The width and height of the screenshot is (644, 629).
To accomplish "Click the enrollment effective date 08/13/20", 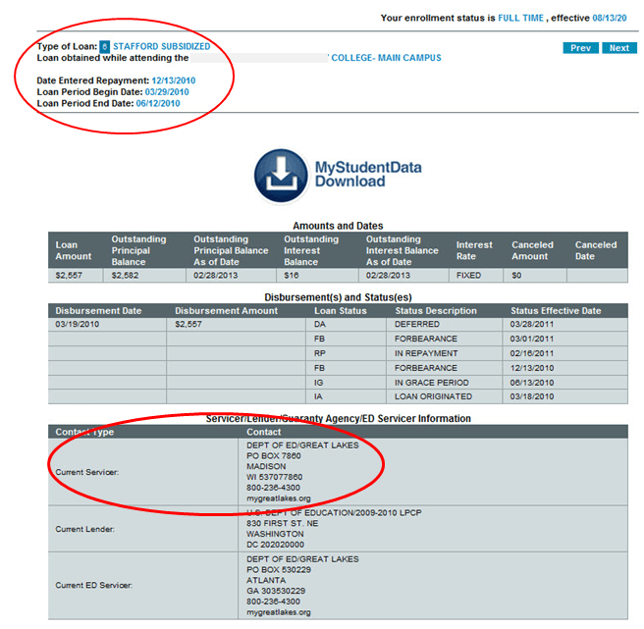I will [609, 18].
